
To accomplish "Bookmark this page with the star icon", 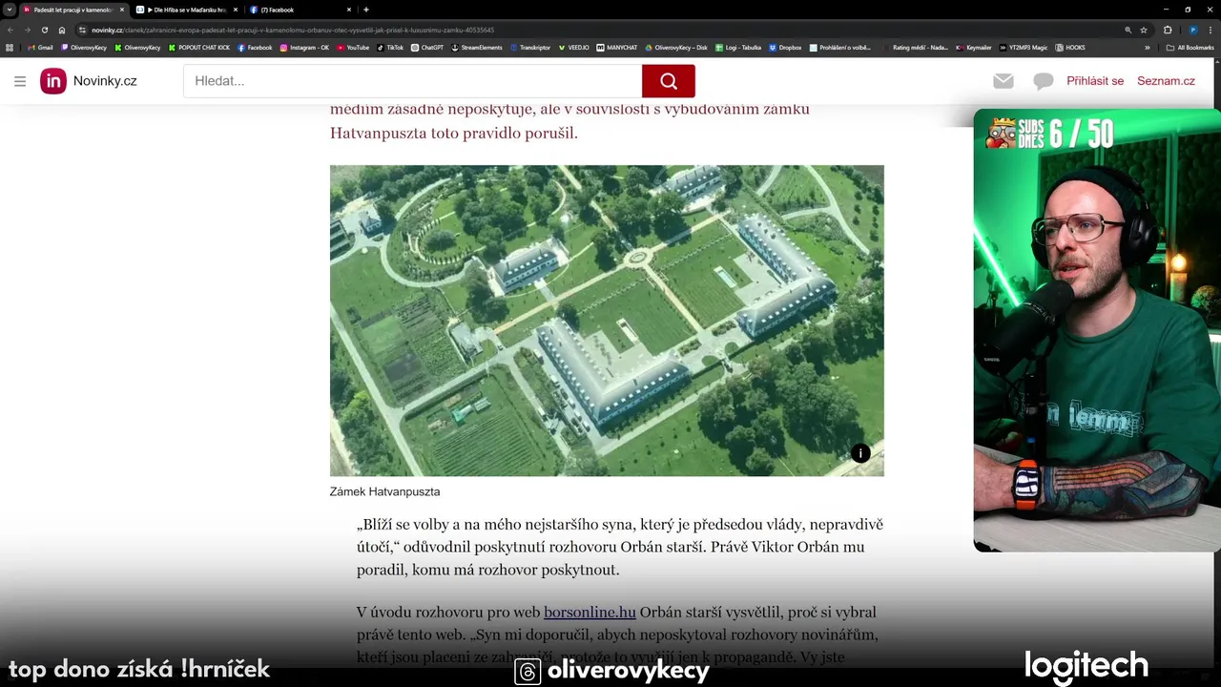I will 1144,30.
